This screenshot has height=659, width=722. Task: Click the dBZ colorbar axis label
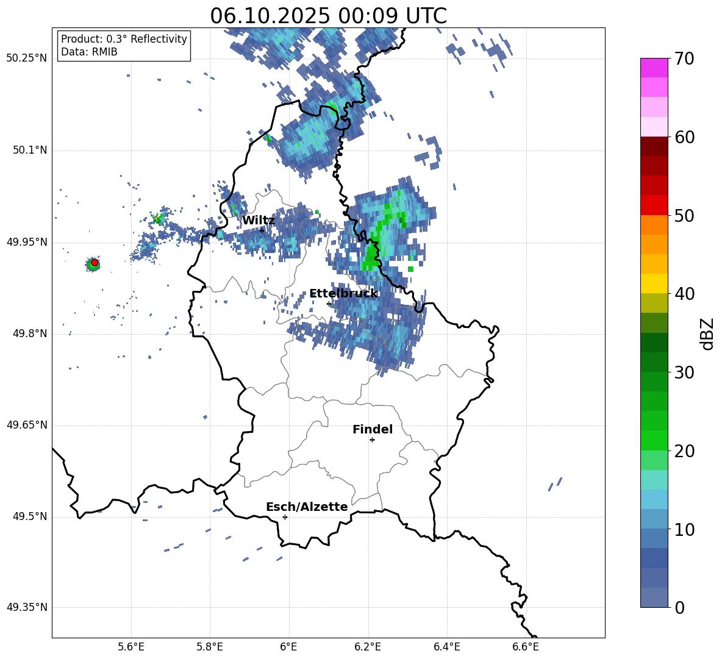click(708, 333)
